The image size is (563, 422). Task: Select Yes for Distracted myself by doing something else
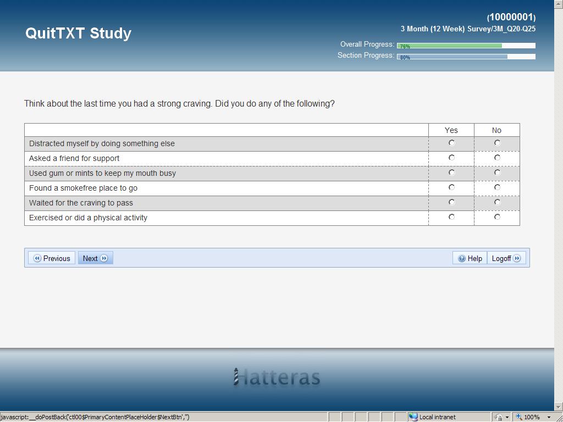[451, 143]
